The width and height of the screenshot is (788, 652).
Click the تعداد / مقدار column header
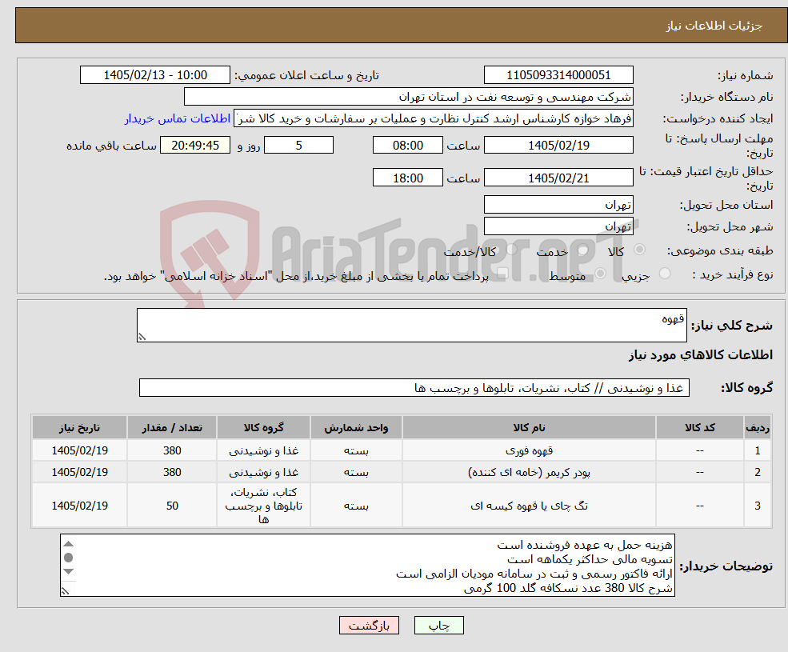tap(172, 428)
